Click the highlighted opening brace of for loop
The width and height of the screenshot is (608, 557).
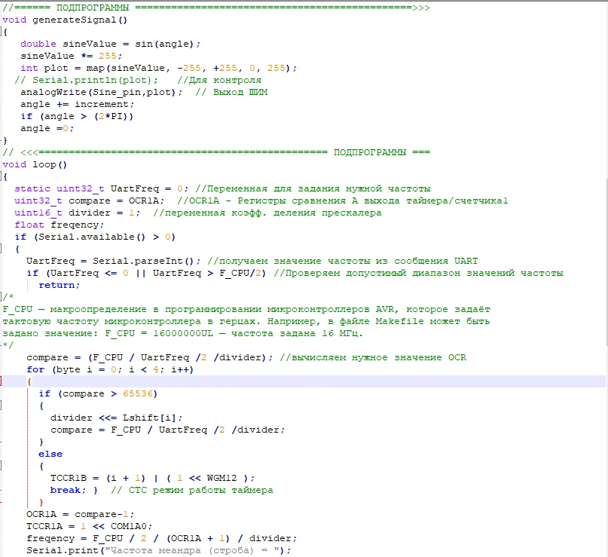[x=29, y=381]
